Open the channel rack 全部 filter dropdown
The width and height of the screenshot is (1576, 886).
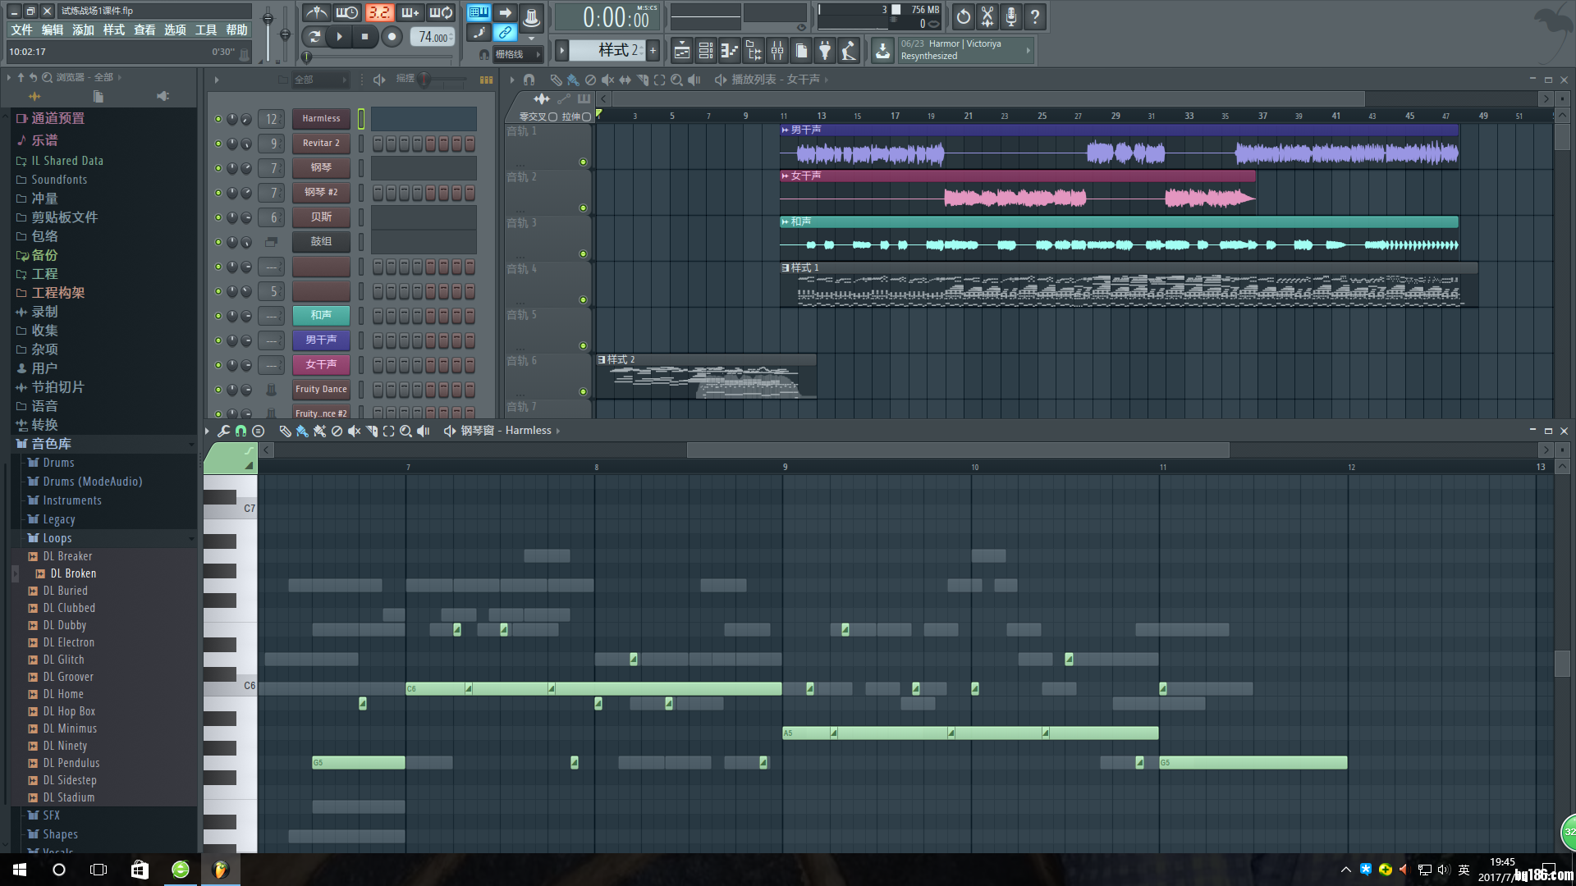[320, 80]
